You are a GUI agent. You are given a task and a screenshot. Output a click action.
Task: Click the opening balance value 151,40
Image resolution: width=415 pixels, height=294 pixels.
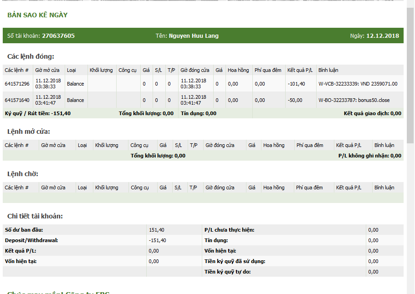[156, 230]
